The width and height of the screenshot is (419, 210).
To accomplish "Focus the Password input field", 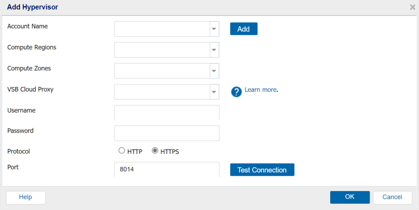I will click(x=167, y=133).
